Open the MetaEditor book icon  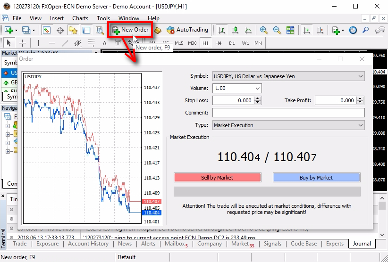pos(158,30)
